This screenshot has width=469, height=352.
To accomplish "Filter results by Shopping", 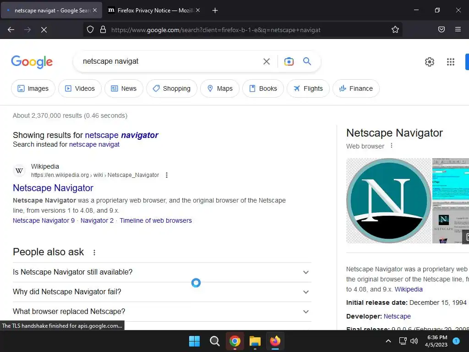I will coord(172,88).
